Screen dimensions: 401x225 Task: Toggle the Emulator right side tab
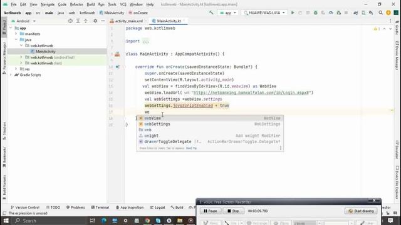(x=397, y=149)
